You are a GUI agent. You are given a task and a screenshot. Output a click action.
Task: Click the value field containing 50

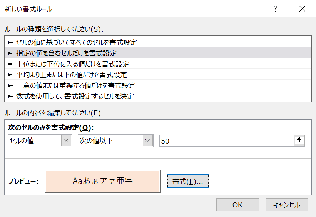(x=227, y=141)
